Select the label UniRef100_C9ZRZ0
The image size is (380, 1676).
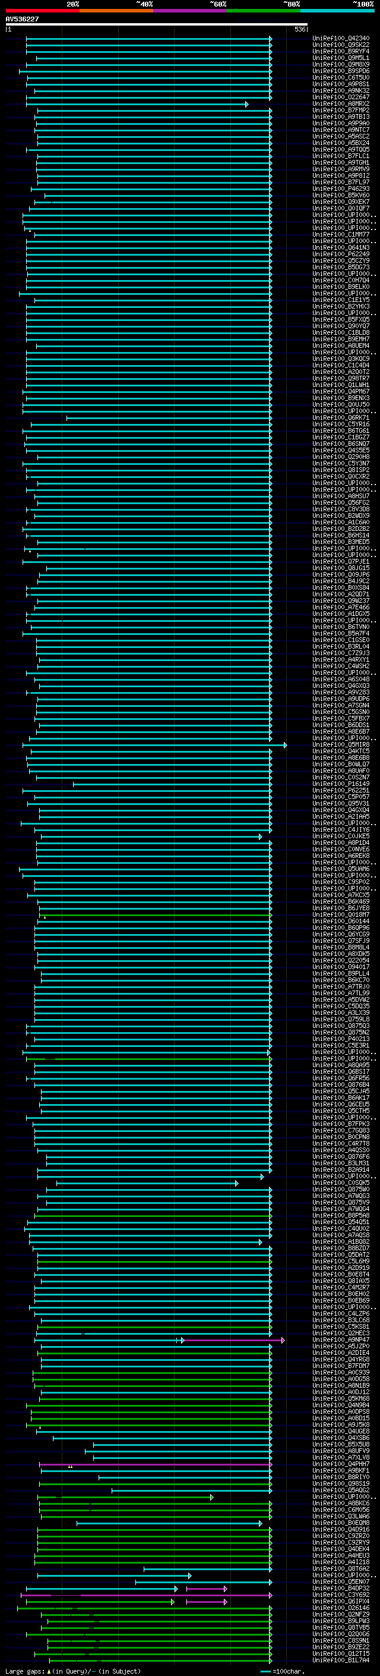tap(340, 1536)
